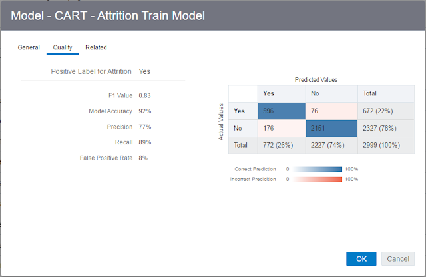
Task: Click the OK button
Action: point(361,258)
